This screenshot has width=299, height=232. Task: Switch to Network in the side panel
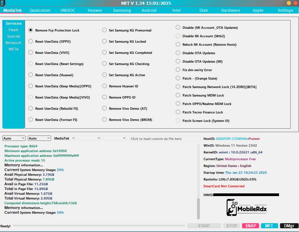pyautogui.click(x=14, y=43)
